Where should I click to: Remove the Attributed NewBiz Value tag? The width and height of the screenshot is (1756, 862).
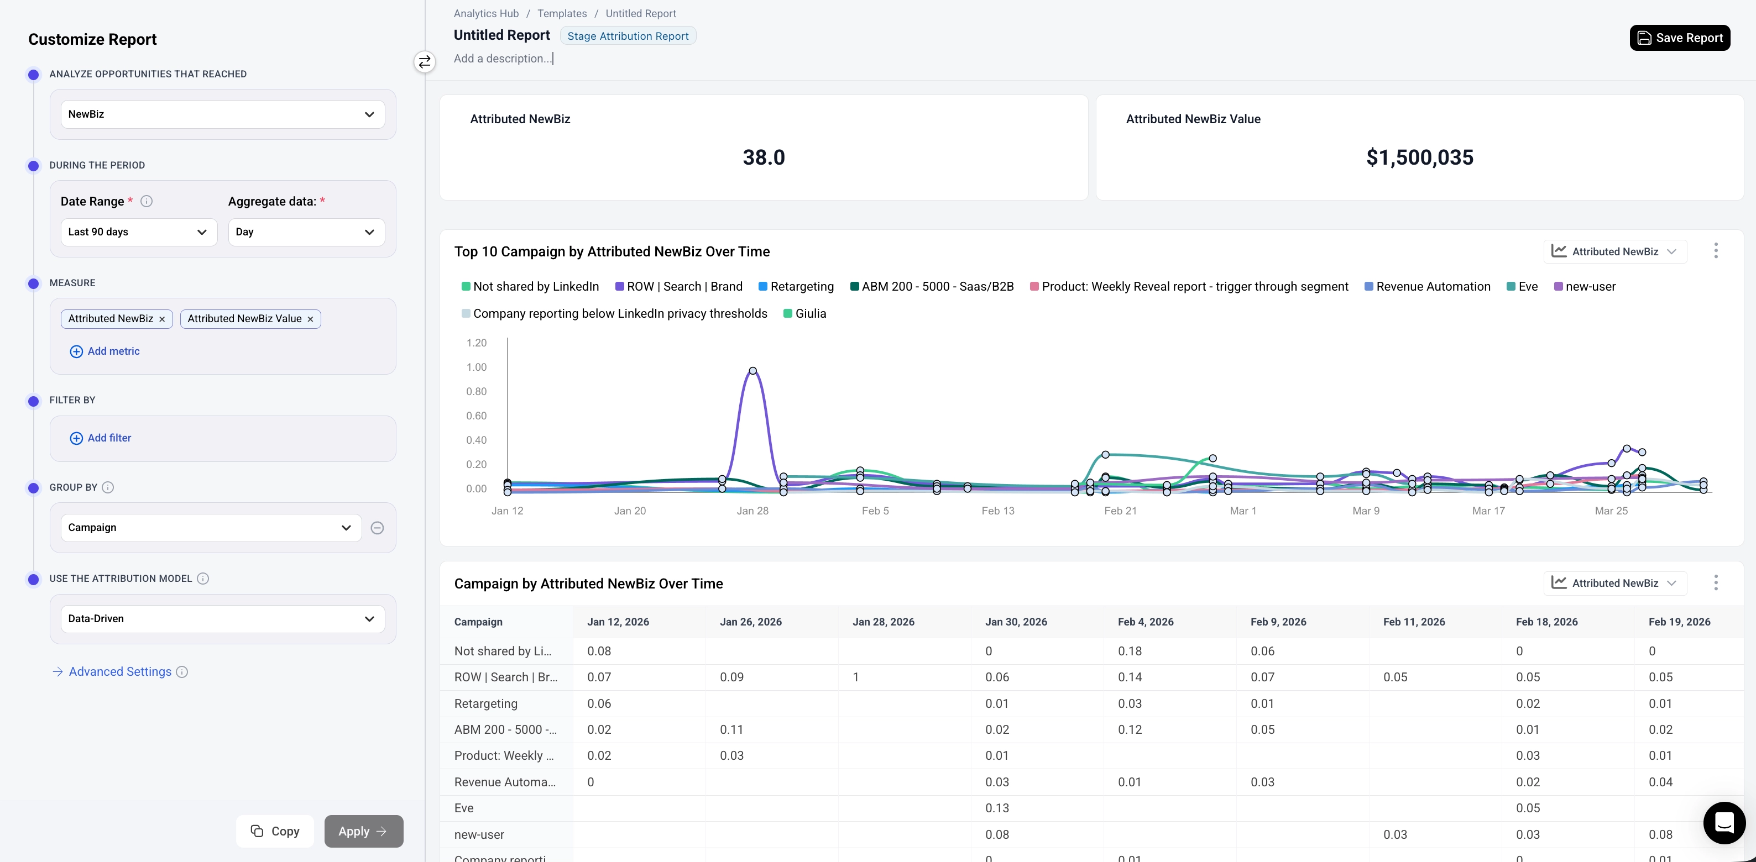click(310, 319)
